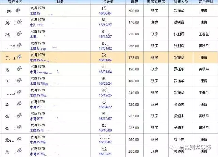Viewport: 218px width, 157px height.
Task: Click the card icon beside customer 龙小
Action: coord(20,139)
